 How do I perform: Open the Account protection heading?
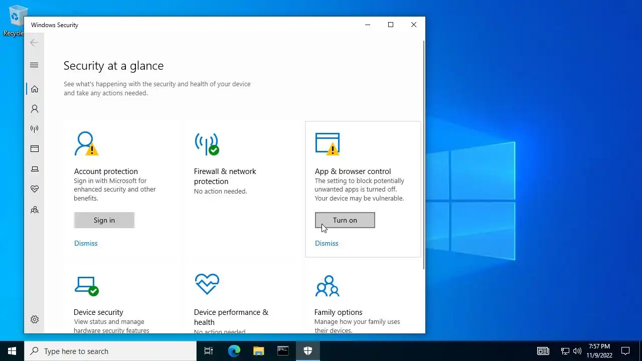(106, 171)
